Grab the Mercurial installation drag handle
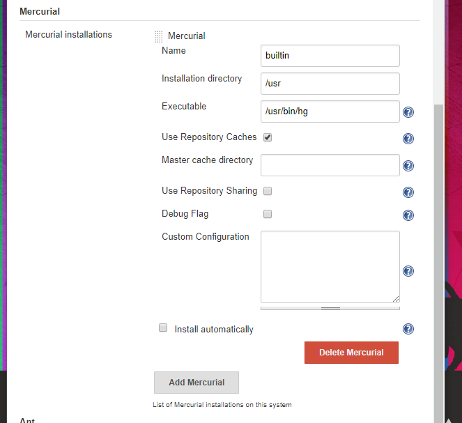Image resolution: width=462 pixels, height=423 pixels. pos(158,36)
